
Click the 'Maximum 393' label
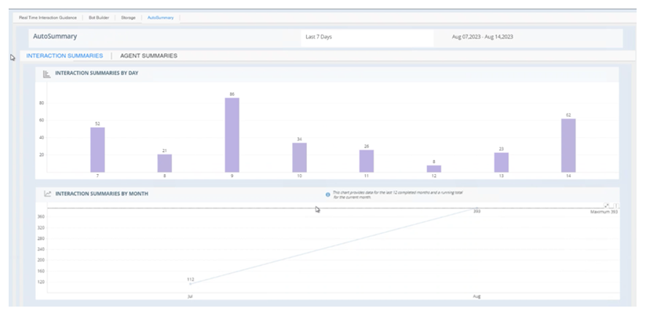(604, 212)
